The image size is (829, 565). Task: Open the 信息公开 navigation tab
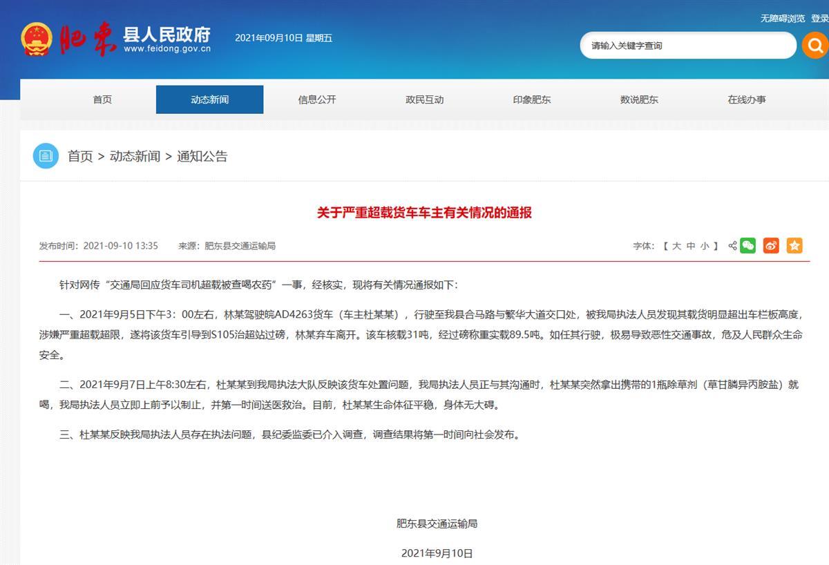click(x=317, y=99)
